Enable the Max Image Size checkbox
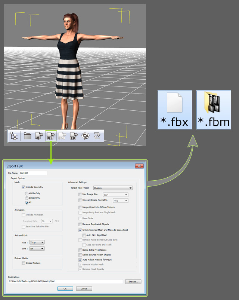Image resolution: width=239 pixels, height=300 pixels. tap(80, 195)
